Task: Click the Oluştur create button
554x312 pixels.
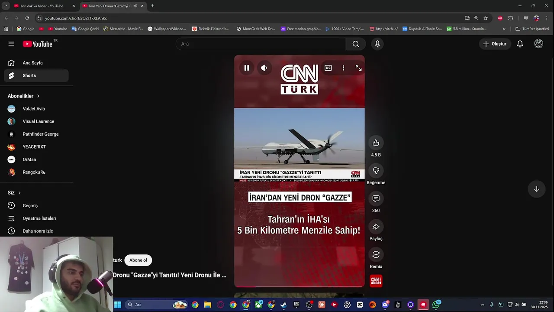Action: click(495, 44)
